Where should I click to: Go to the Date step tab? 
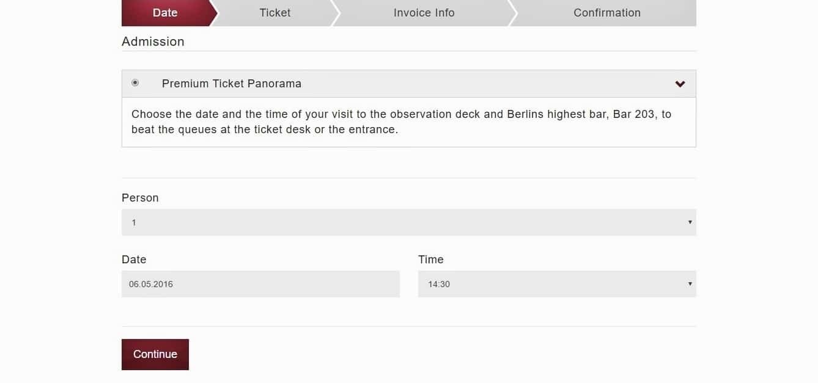[x=165, y=13]
